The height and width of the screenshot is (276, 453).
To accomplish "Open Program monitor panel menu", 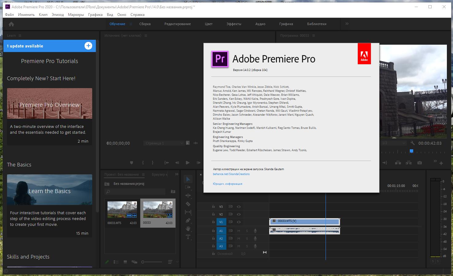I will [x=314, y=35].
